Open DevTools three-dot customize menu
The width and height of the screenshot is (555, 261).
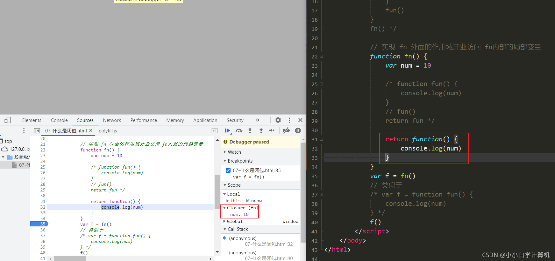(x=289, y=120)
